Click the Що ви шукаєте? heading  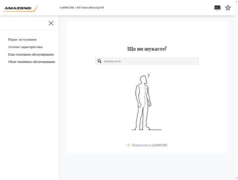click(x=147, y=49)
